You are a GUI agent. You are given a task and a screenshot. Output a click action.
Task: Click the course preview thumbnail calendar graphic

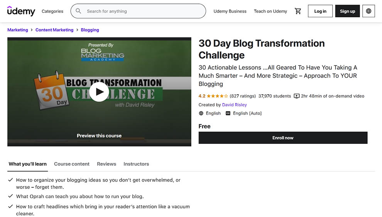tap(51, 90)
